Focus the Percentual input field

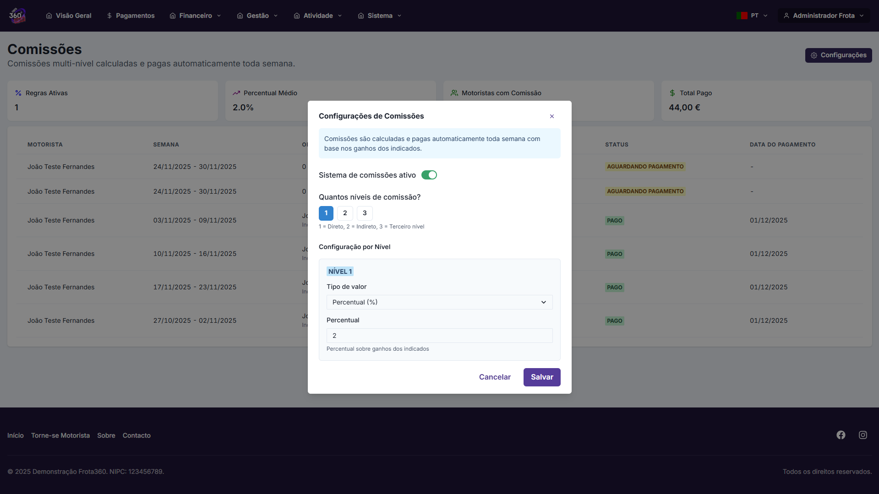(439, 336)
